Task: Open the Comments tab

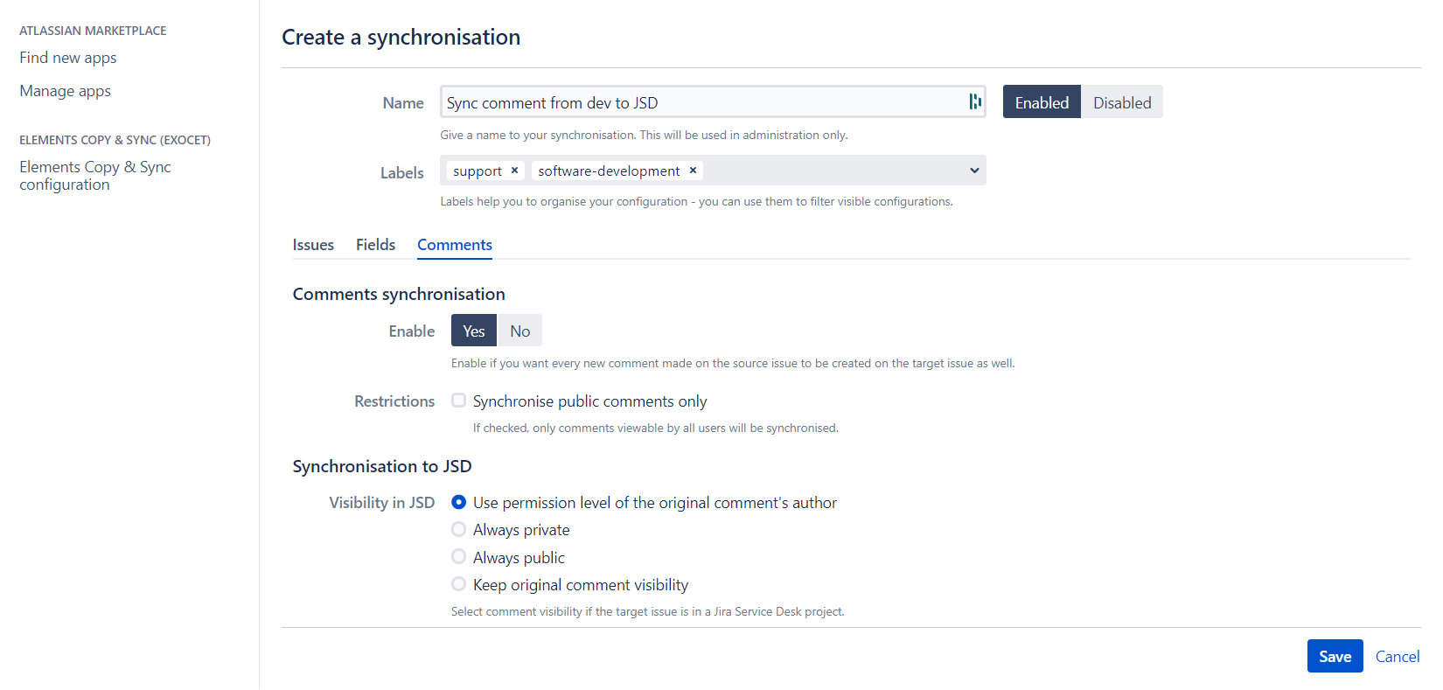Action: 454,244
